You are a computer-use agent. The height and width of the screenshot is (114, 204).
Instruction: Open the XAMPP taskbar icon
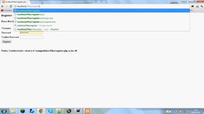pyautogui.click(x=87, y=111)
